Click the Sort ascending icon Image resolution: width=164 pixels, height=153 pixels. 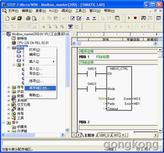(103, 18)
